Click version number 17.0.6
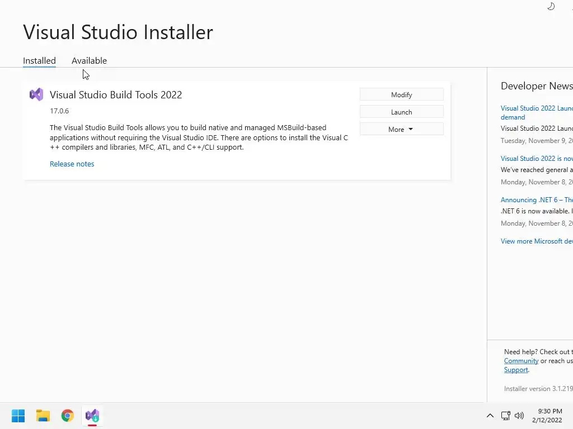This screenshot has height=429, width=573. (59, 111)
